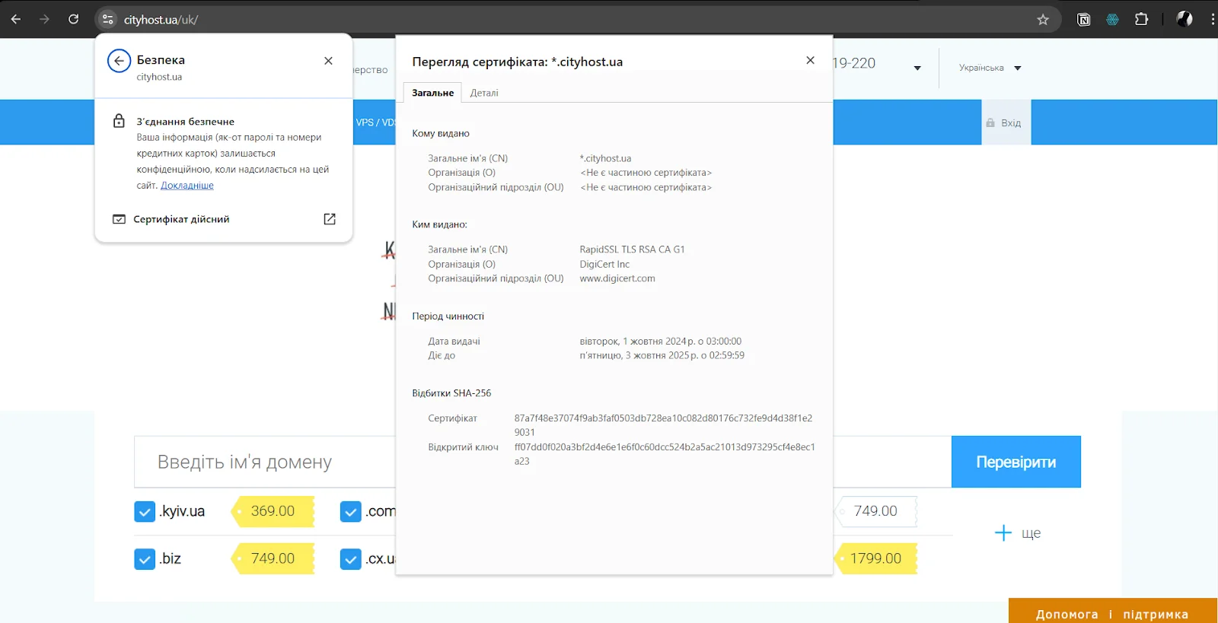
Task: Click the 369.00 price tag for .kyiv.ua
Action: click(273, 511)
